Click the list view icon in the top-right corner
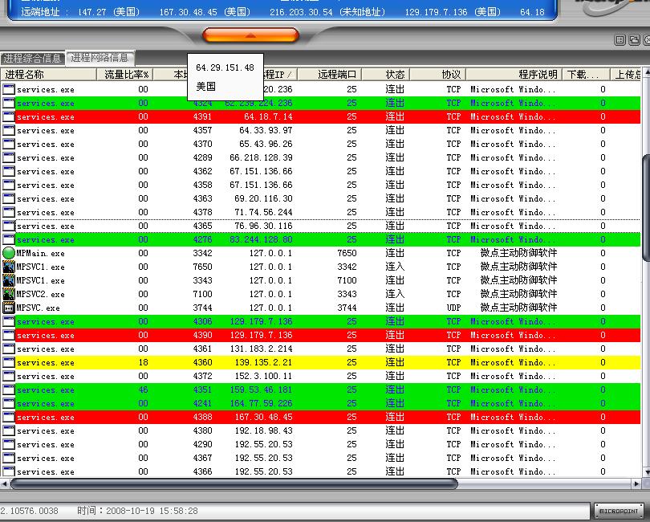 tap(620, 40)
